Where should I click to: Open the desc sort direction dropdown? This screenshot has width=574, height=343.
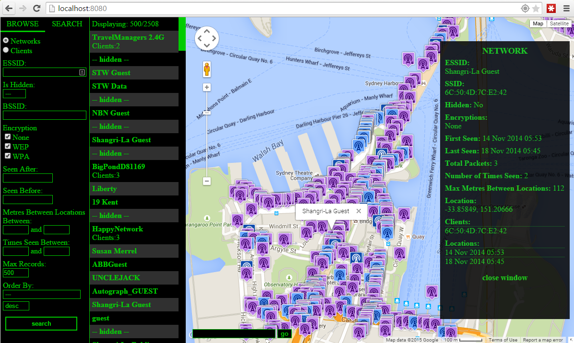[x=16, y=306]
